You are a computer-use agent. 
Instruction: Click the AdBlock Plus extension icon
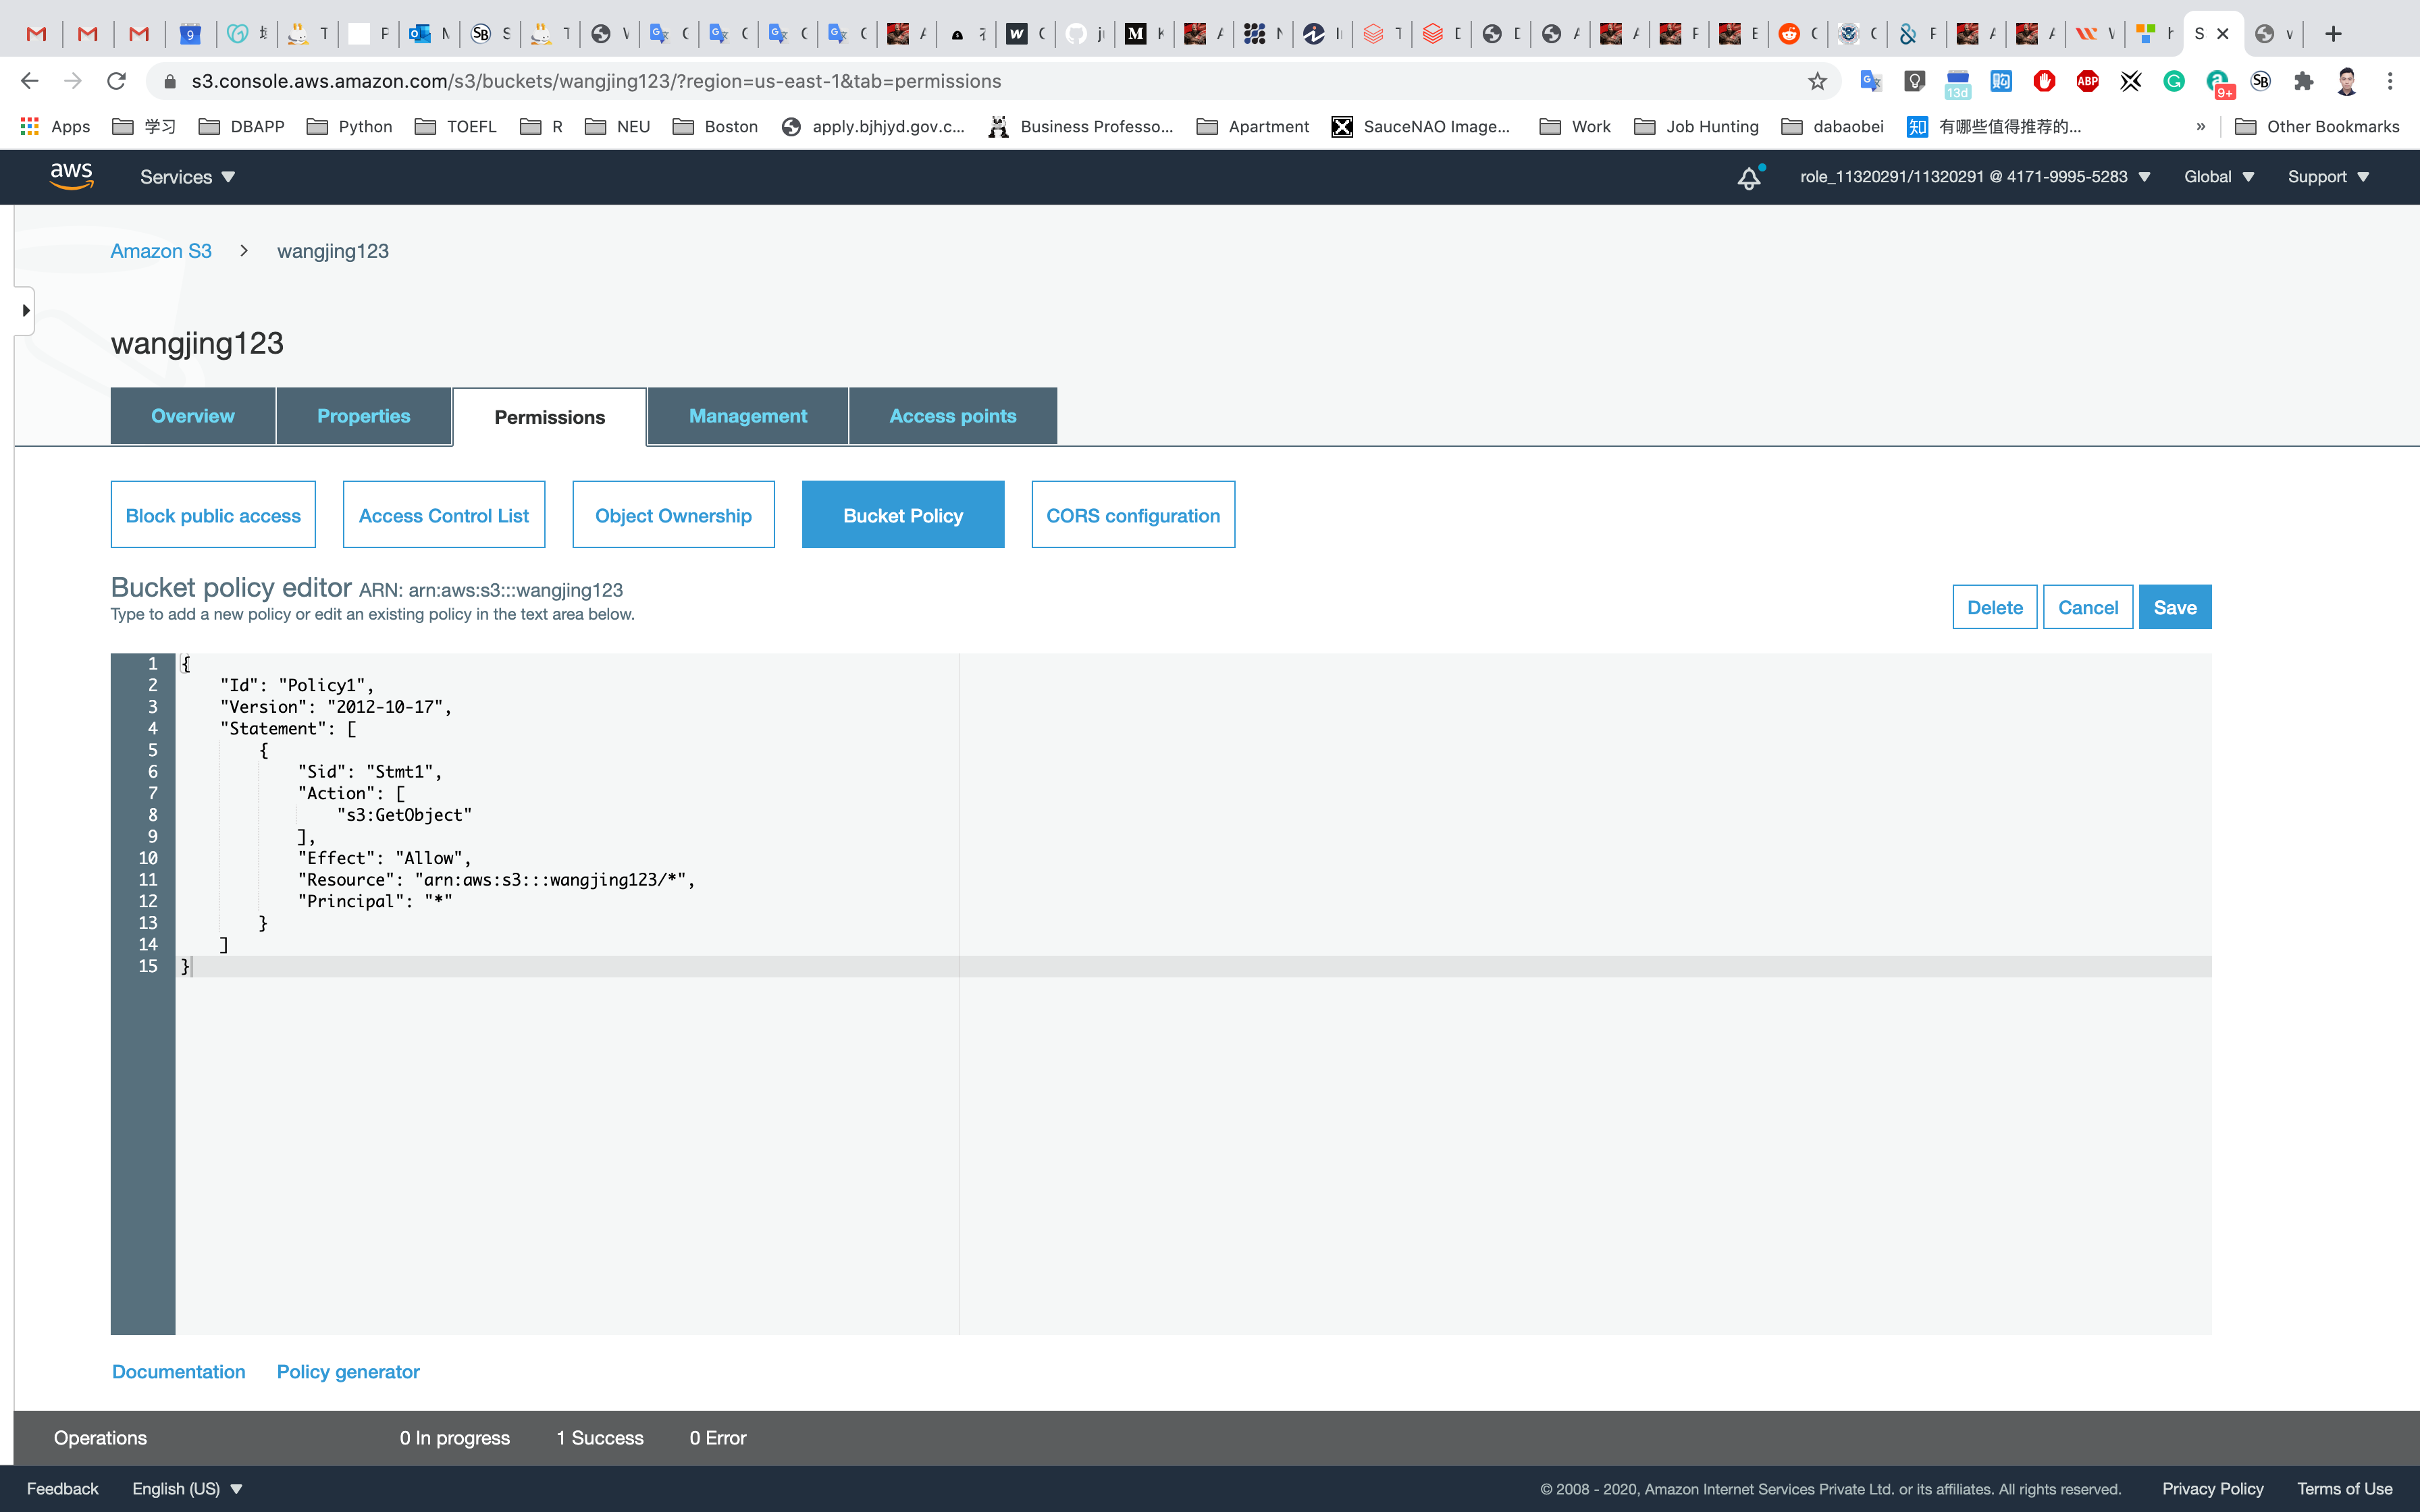[x=2087, y=81]
